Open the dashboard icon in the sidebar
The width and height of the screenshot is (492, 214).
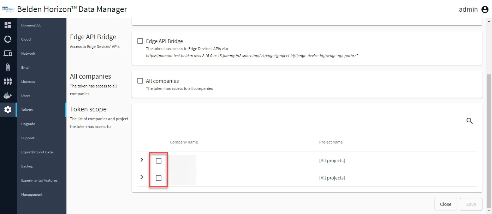(8, 25)
